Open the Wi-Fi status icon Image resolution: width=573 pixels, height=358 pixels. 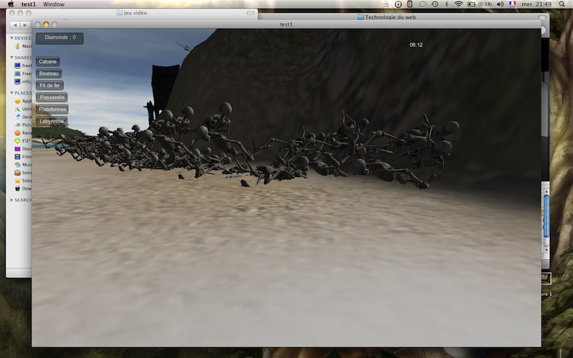coord(458,4)
